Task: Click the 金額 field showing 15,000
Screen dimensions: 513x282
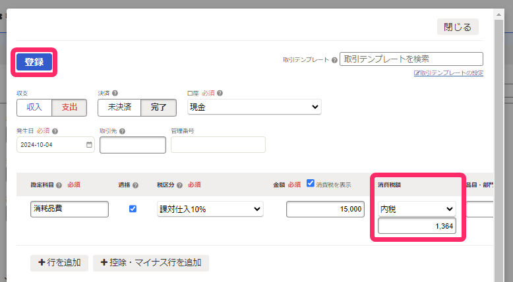Action: pos(325,209)
